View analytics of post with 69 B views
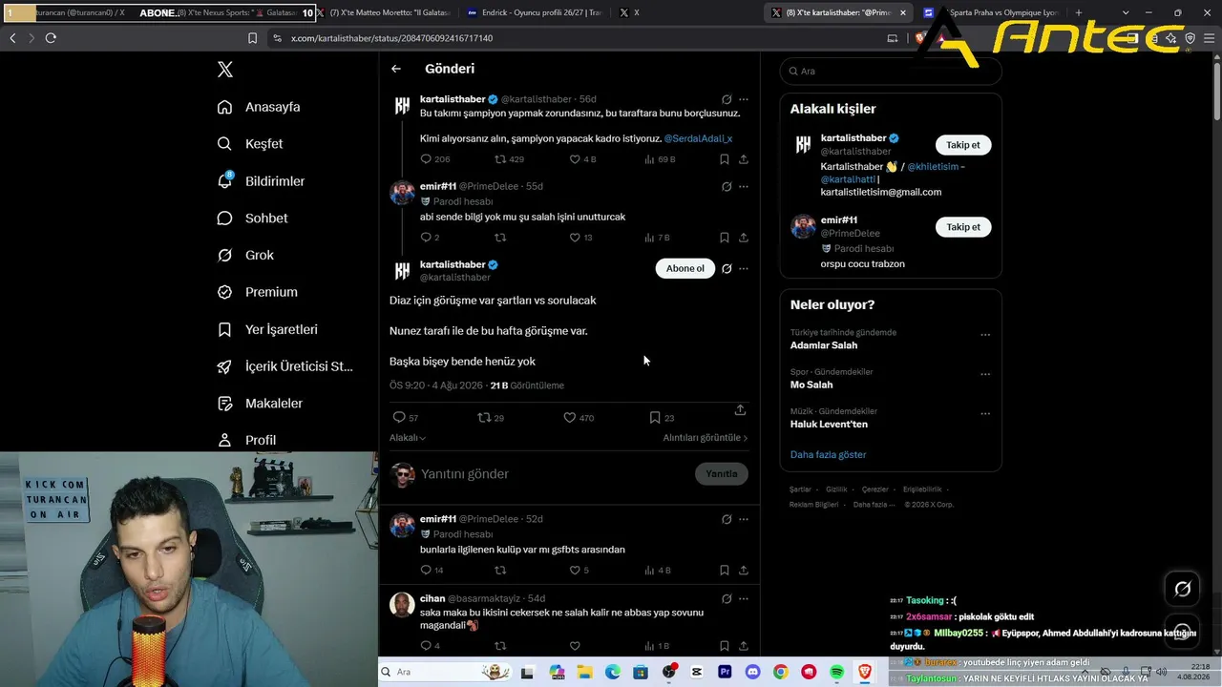This screenshot has width=1222, height=687. 660,159
